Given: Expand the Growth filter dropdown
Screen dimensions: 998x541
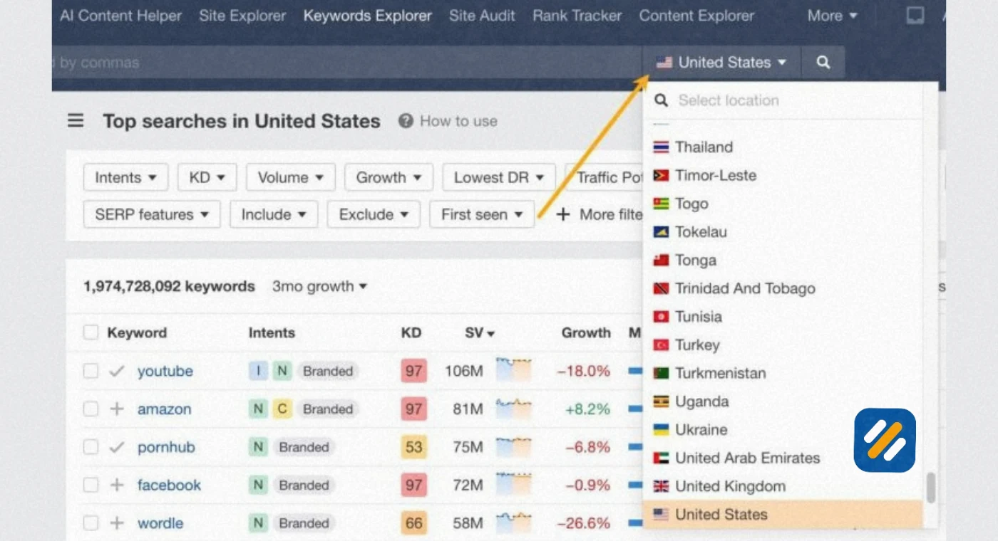Looking at the screenshot, I should (389, 177).
